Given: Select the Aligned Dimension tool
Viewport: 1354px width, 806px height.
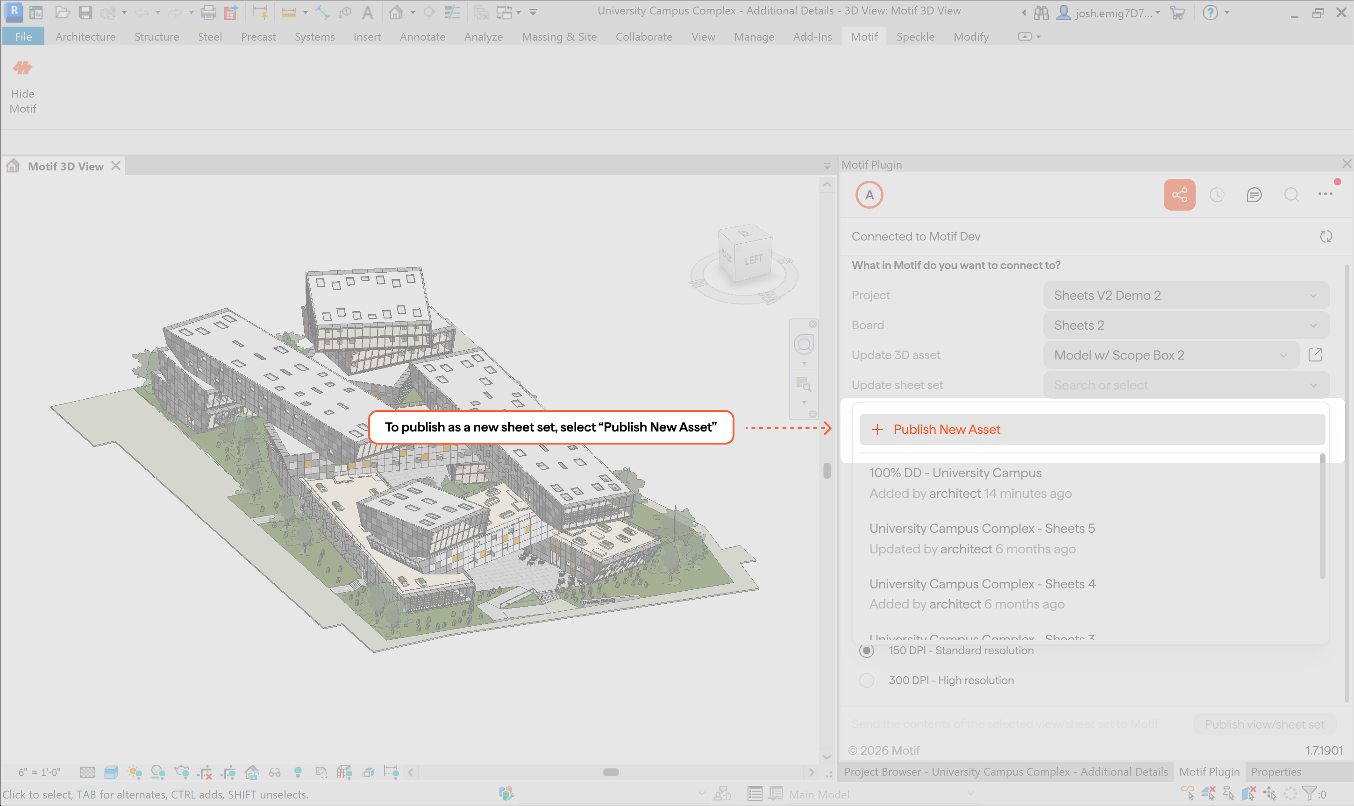Looking at the screenshot, I should (x=323, y=13).
